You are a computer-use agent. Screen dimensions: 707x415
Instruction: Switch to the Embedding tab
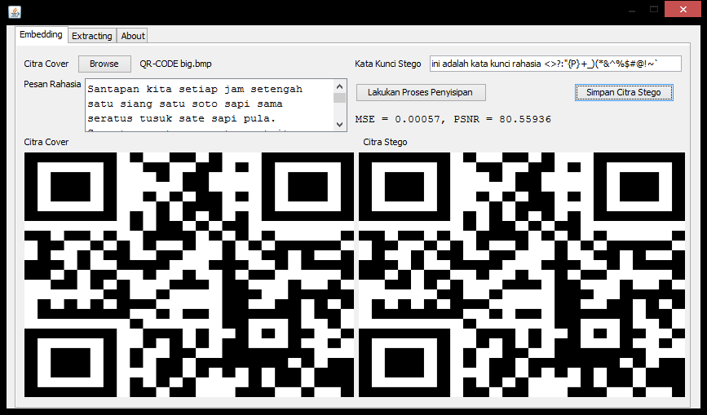pos(41,35)
